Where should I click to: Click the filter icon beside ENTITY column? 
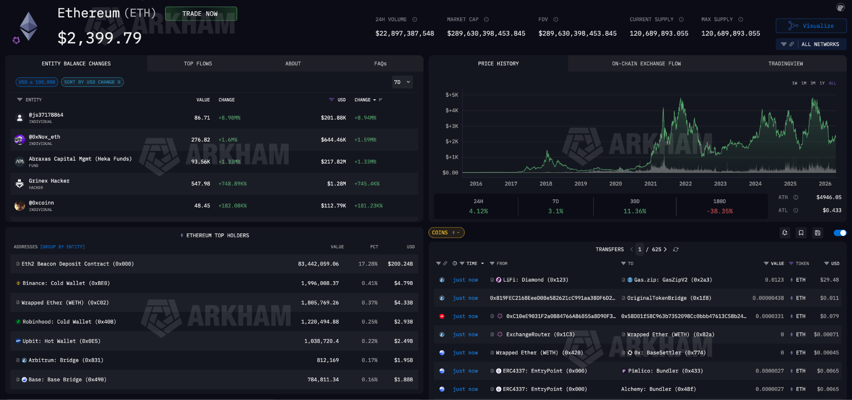point(20,100)
